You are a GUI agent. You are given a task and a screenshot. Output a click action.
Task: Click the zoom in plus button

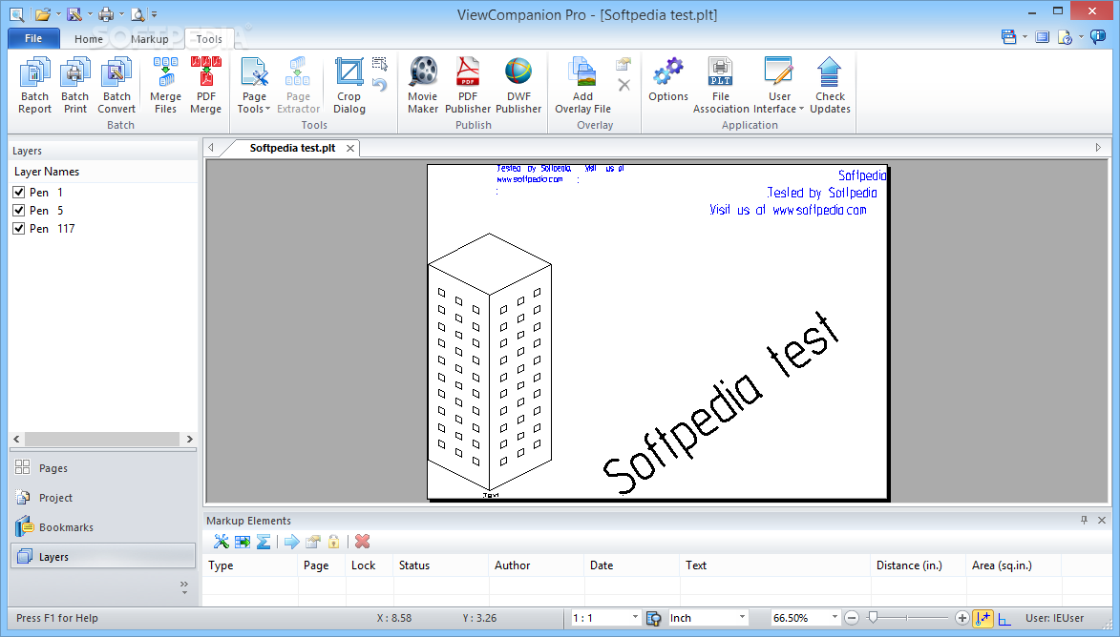coord(962,618)
